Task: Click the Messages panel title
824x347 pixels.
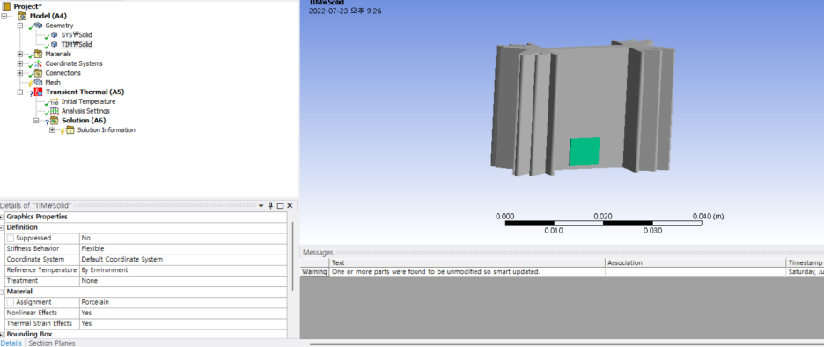Action: pyautogui.click(x=318, y=253)
